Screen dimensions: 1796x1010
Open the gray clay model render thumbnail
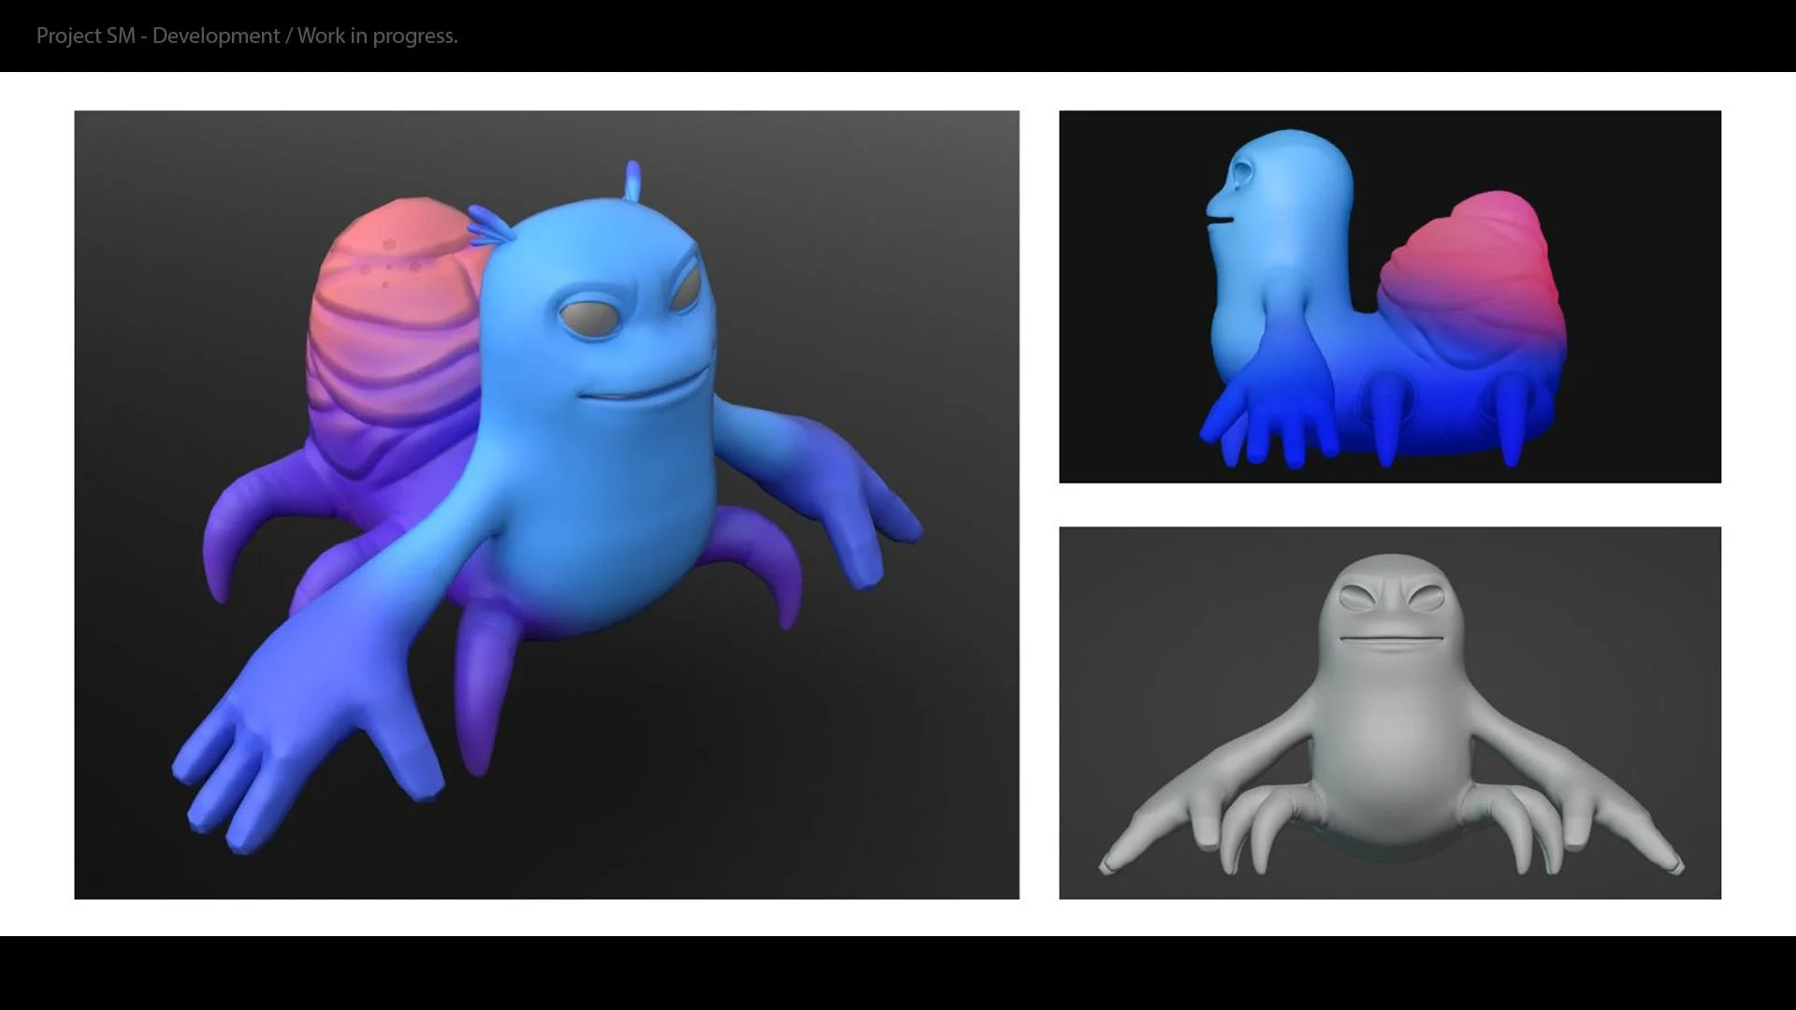tap(1389, 713)
